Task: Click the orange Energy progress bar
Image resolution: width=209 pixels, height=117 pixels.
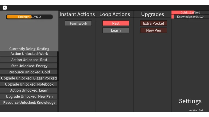Action: coord(29,17)
